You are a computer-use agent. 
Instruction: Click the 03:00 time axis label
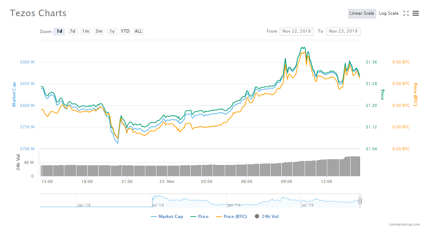point(207,181)
